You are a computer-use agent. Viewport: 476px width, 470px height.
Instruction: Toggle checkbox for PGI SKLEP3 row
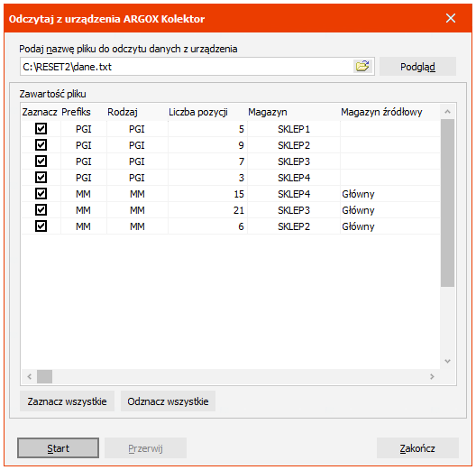[x=41, y=161]
